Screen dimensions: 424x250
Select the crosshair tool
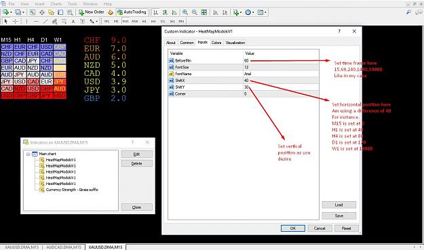[16, 21]
